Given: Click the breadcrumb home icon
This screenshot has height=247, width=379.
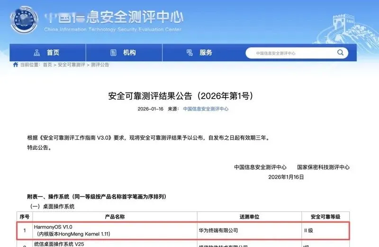Looking at the screenshot, I should pyautogui.click(x=16, y=64).
